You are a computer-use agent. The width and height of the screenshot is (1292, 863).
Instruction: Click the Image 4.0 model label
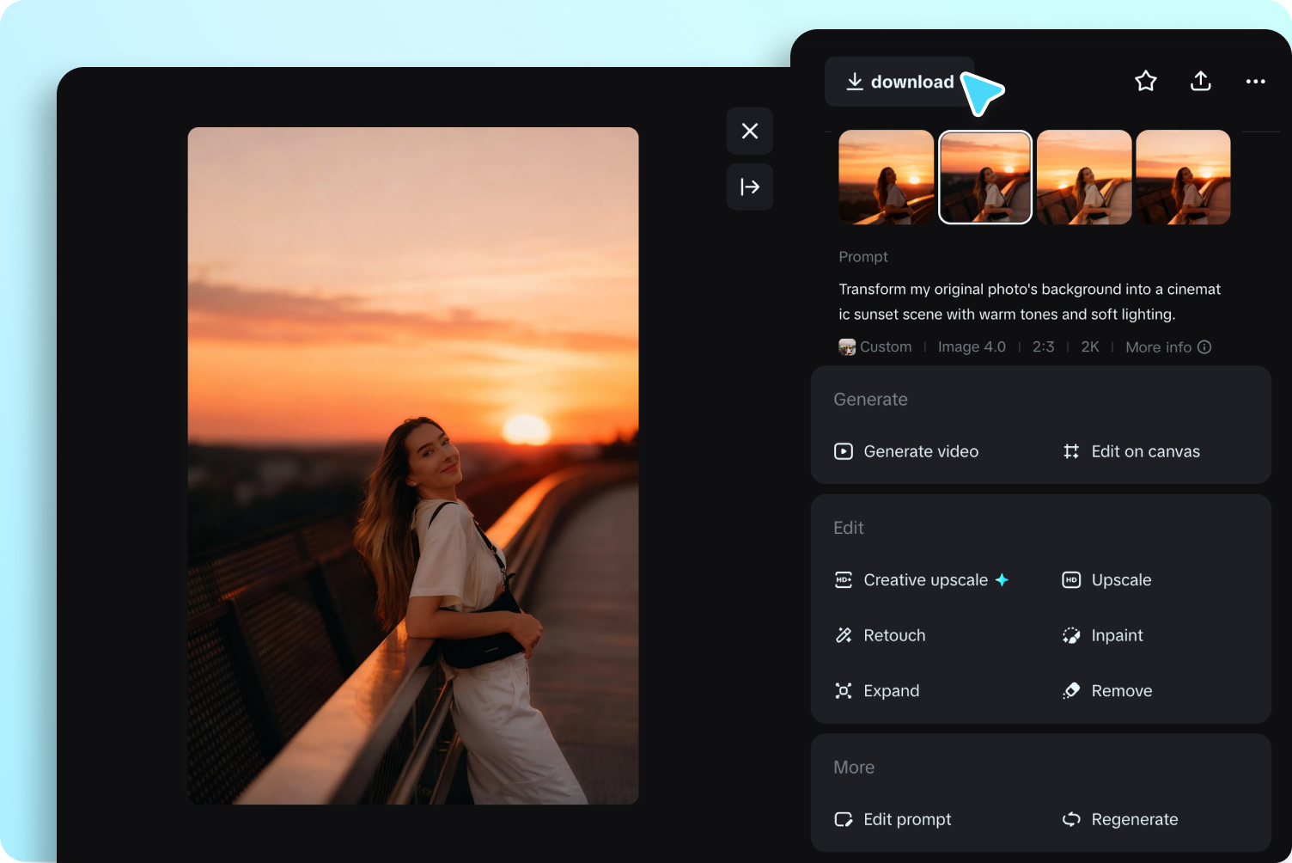[x=972, y=347]
